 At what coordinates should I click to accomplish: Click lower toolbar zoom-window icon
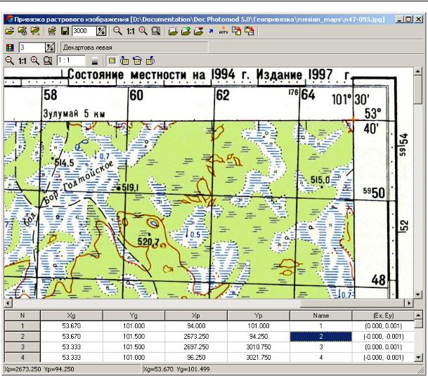pyautogui.click(x=48, y=60)
